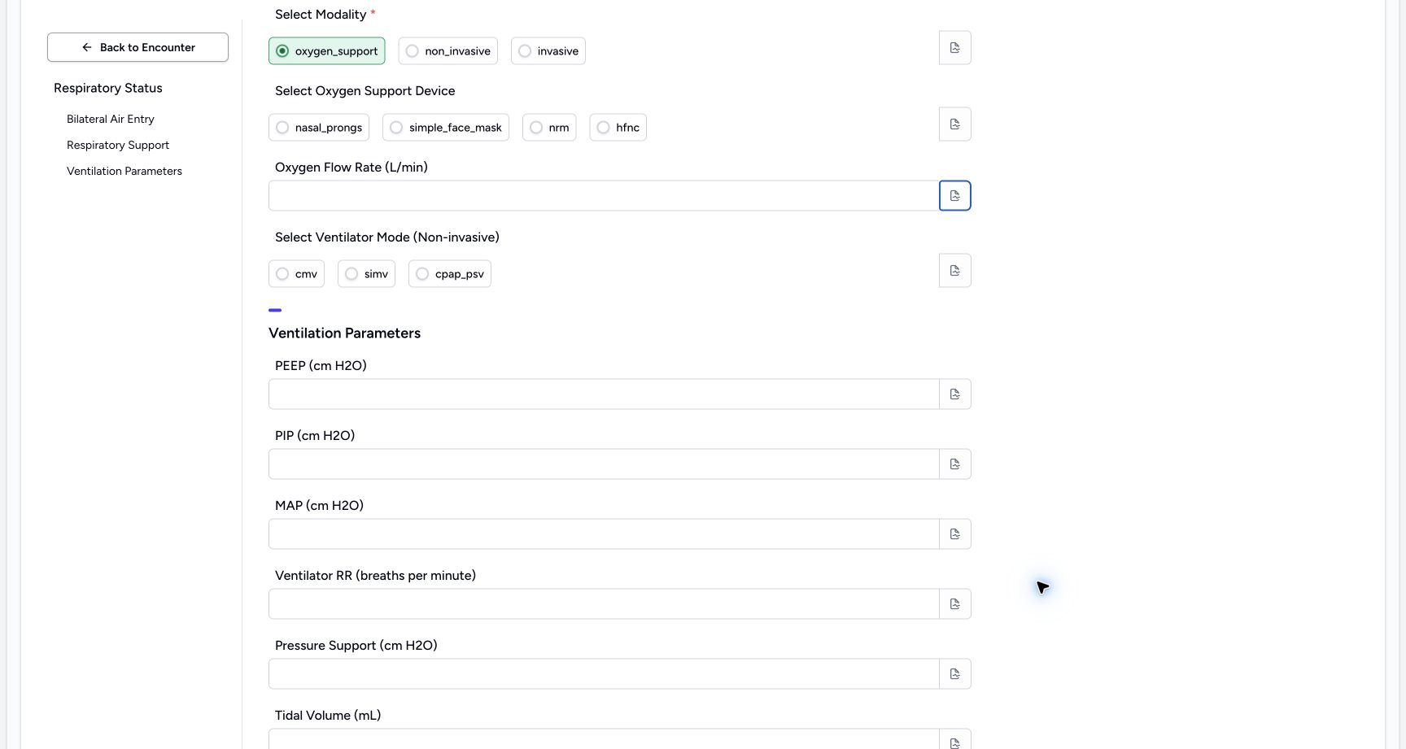Go Back to Encounter
Viewport: 1406px width, 749px height.
[138, 47]
